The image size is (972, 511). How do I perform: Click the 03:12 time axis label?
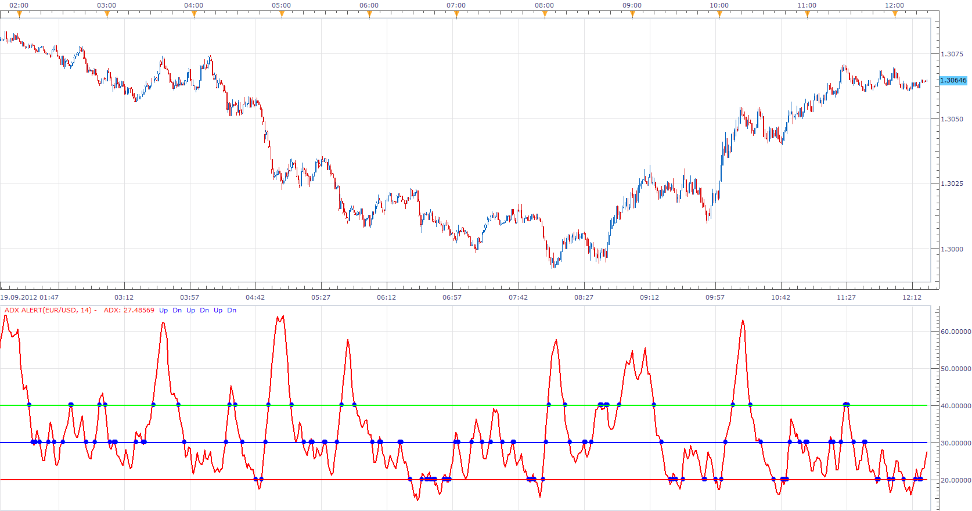(x=124, y=297)
